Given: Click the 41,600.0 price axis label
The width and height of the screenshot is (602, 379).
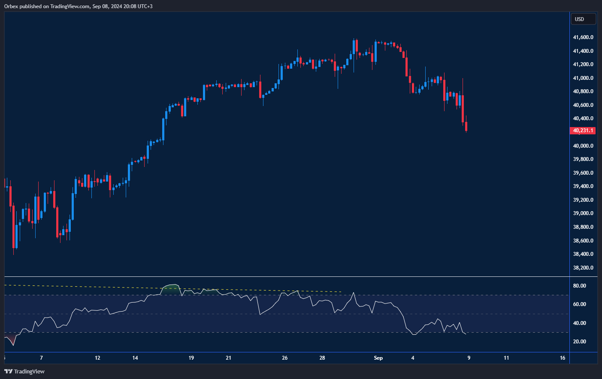Looking at the screenshot, I should 583,37.
